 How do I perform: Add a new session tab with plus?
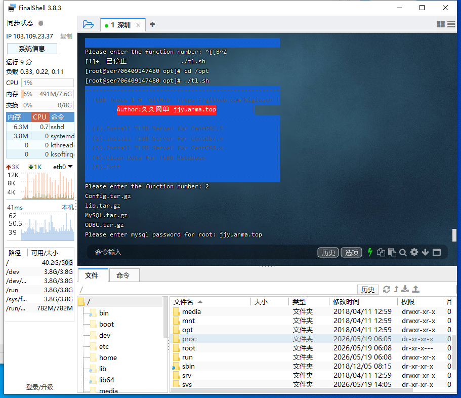(x=152, y=24)
